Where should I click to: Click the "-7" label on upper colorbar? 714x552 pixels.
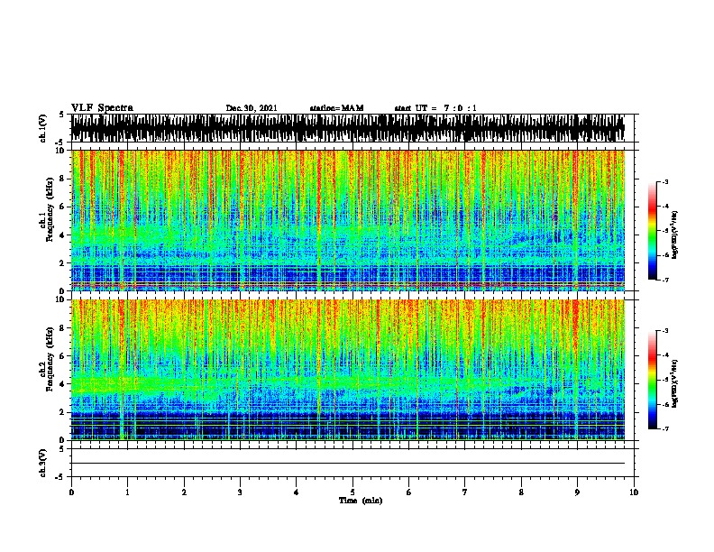click(665, 280)
